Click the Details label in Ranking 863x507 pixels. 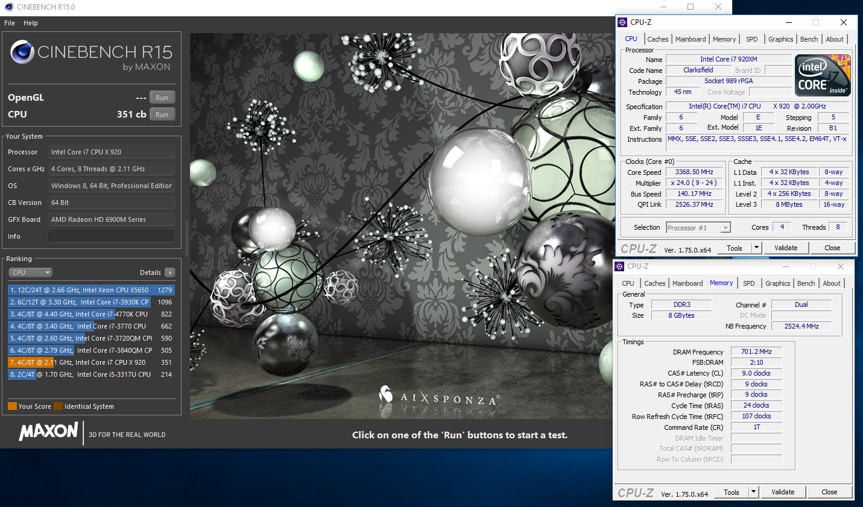pos(150,272)
